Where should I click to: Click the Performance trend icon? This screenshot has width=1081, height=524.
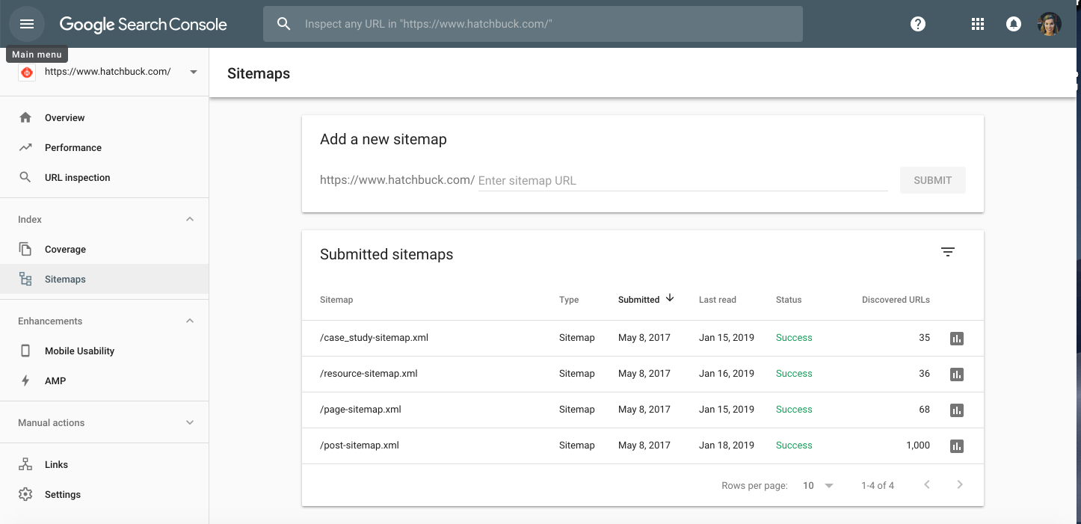point(25,147)
